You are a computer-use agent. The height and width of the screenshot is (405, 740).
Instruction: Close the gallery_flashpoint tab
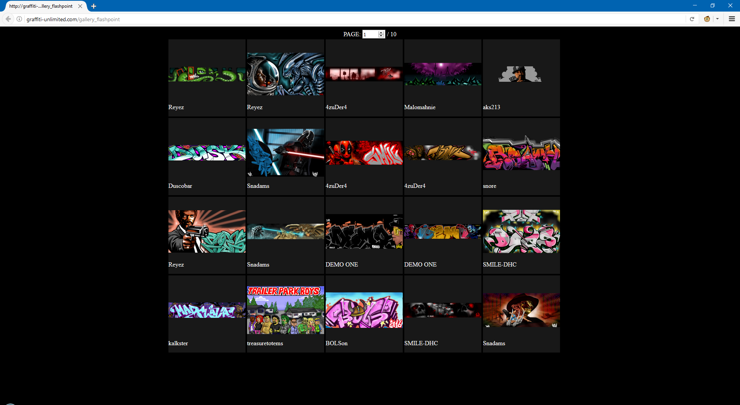pos(80,6)
